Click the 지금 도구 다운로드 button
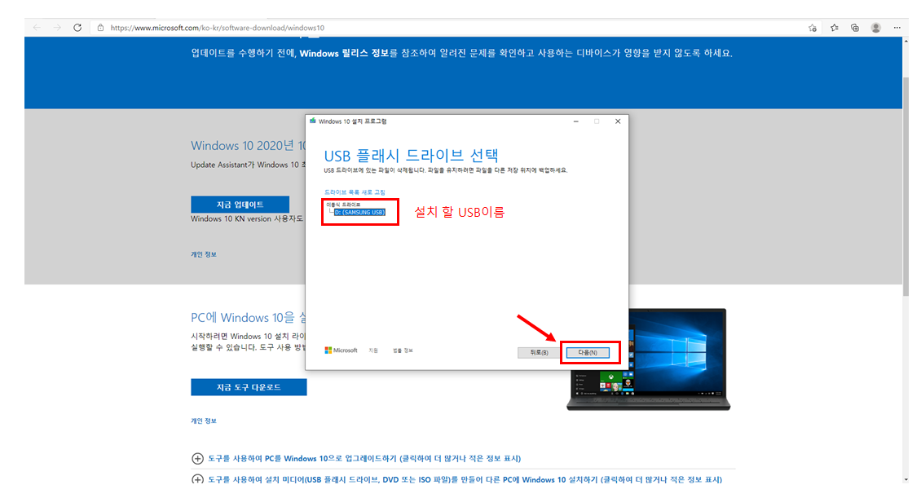Image resolution: width=921 pixels, height=498 pixels. 249,387
